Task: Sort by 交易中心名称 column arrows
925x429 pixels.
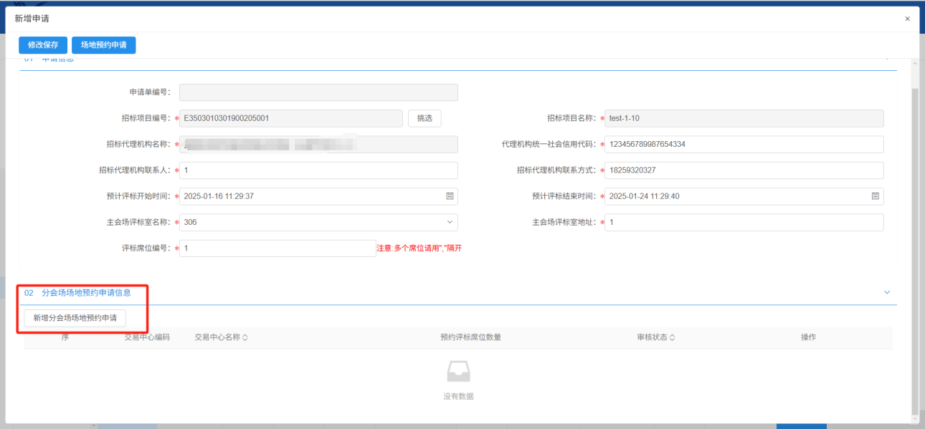Action: pyautogui.click(x=245, y=337)
